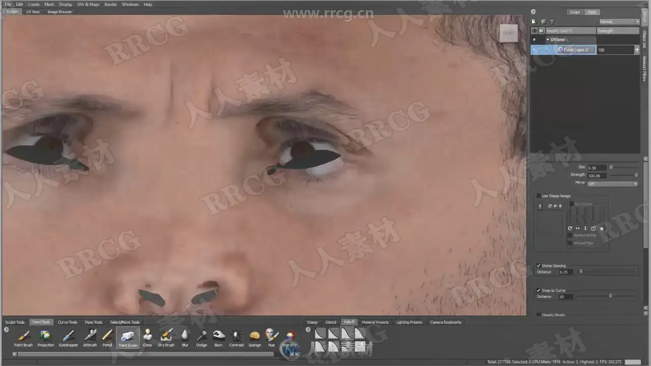Click the round arrow left of tool tray
The width and height of the screenshot is (651, 366).
pyautogui.click(x=7, y=330)
